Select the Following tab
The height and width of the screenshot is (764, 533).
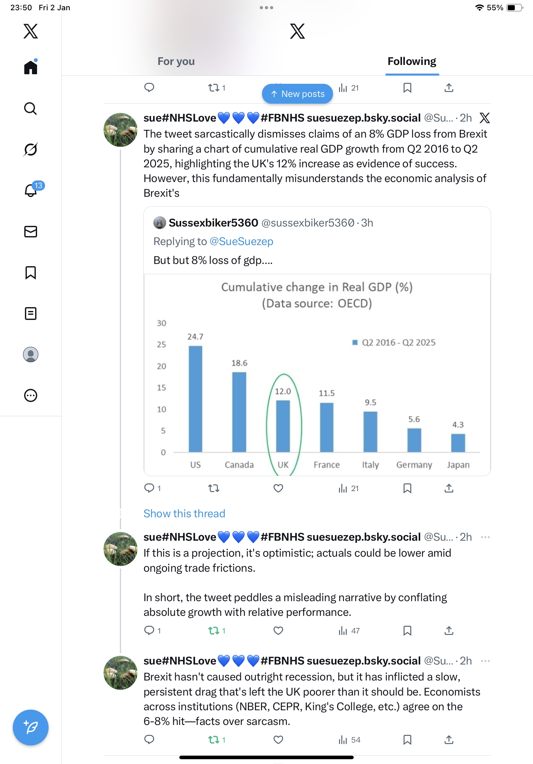tap(412, 61)
